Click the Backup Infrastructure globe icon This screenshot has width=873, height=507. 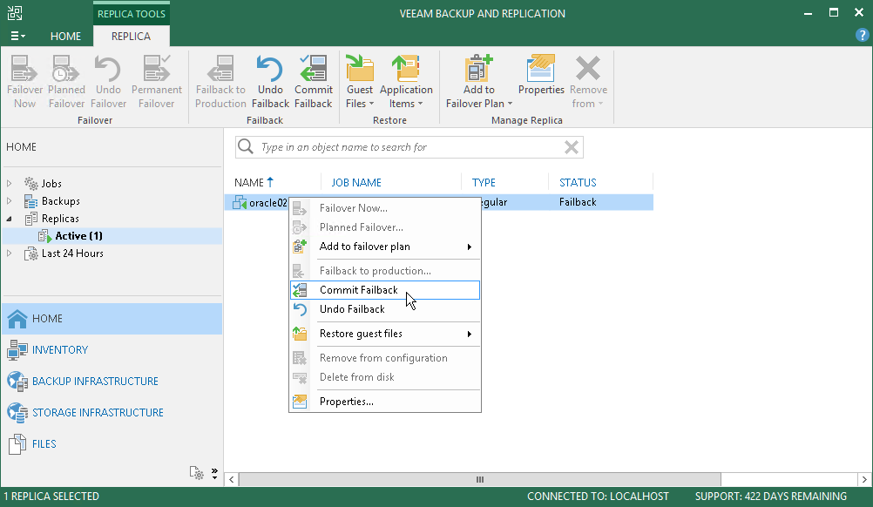17,382
